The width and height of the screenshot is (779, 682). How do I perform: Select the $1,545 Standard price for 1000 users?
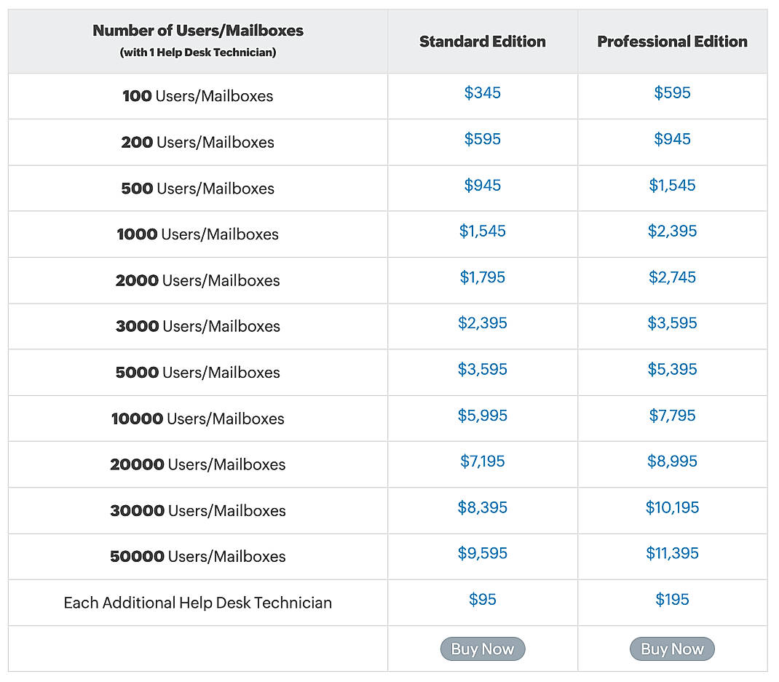pos(483,231)
